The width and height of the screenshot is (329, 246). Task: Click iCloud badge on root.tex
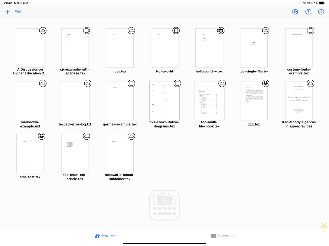[131, 31]
